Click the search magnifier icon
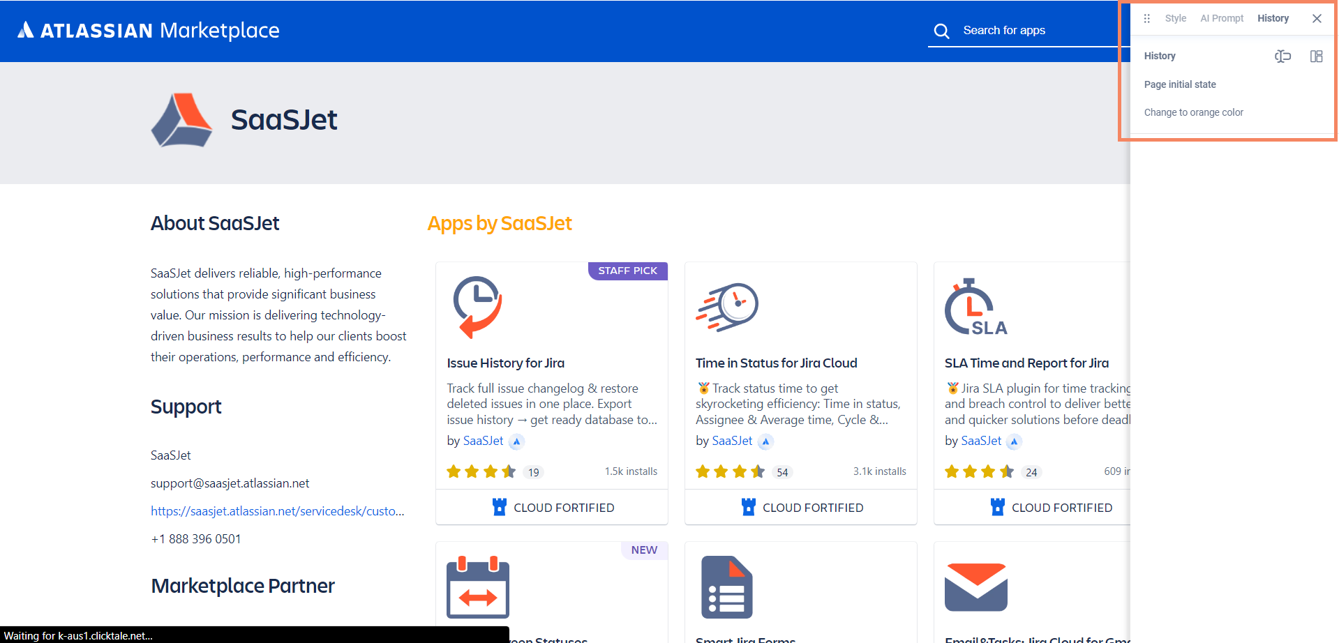This screenshot has width=1339, height=643. (x=941, y=31)
